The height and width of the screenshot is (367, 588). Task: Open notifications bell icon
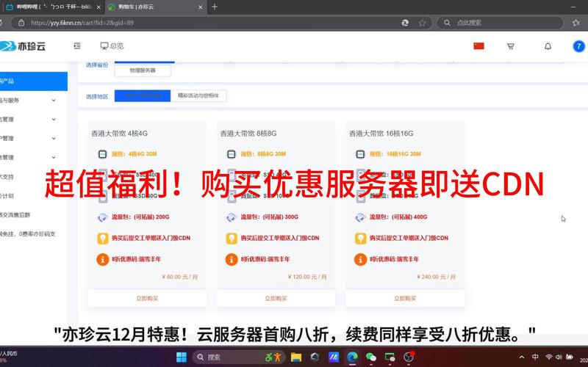[x=548, y=46]
